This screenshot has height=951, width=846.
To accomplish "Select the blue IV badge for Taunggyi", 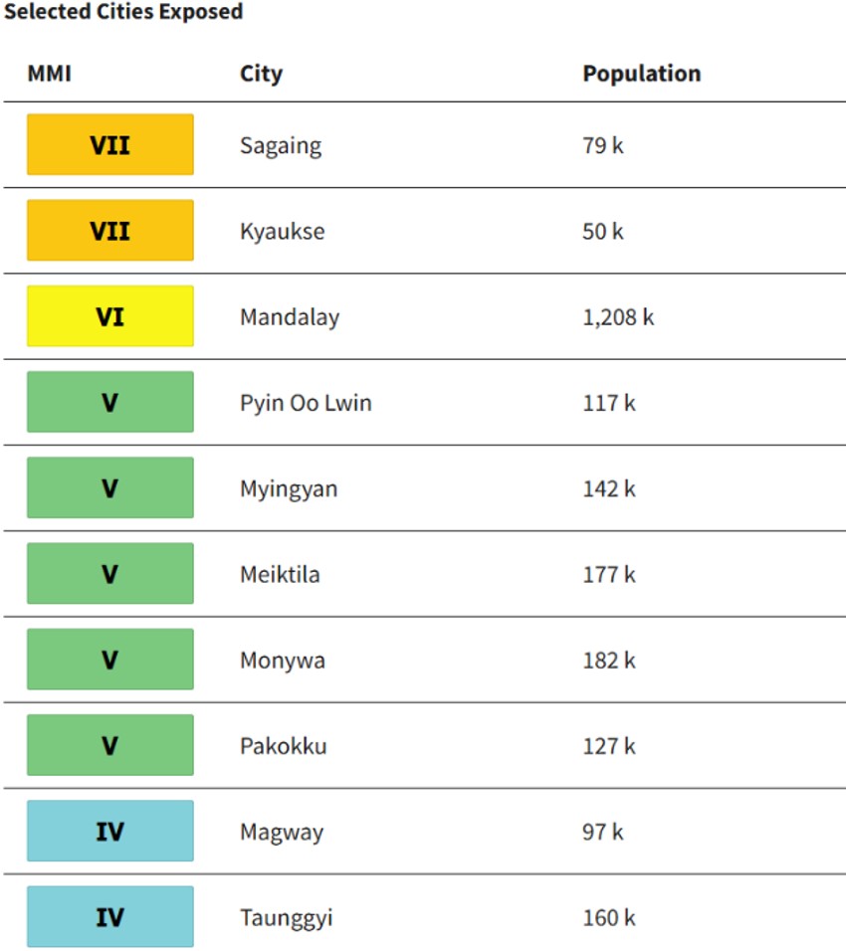I will coord(110,916).
